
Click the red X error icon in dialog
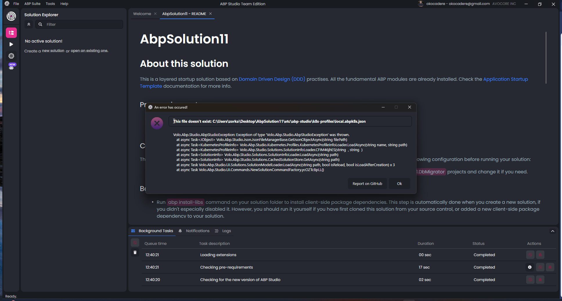click(157, 123)
